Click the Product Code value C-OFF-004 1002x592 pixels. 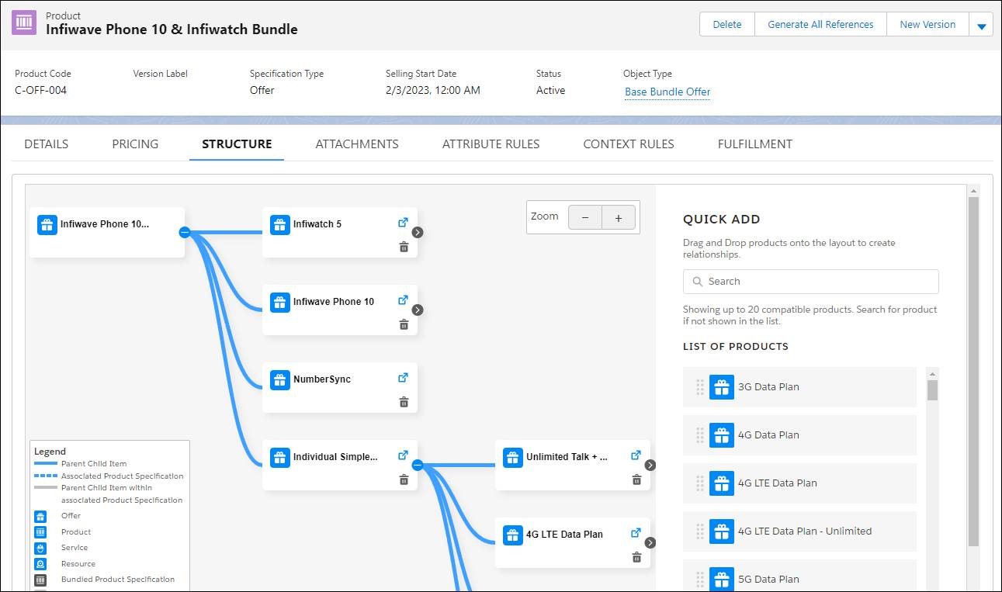pos(41,90)
